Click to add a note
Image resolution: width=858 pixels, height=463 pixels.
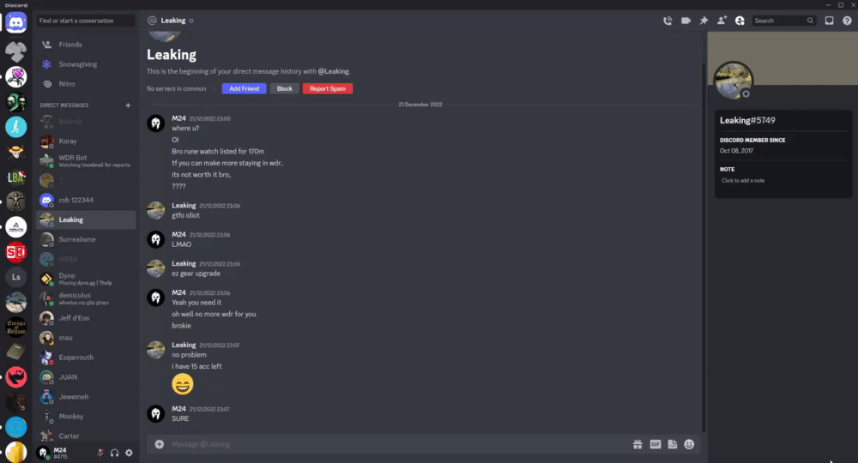[743, 180]
